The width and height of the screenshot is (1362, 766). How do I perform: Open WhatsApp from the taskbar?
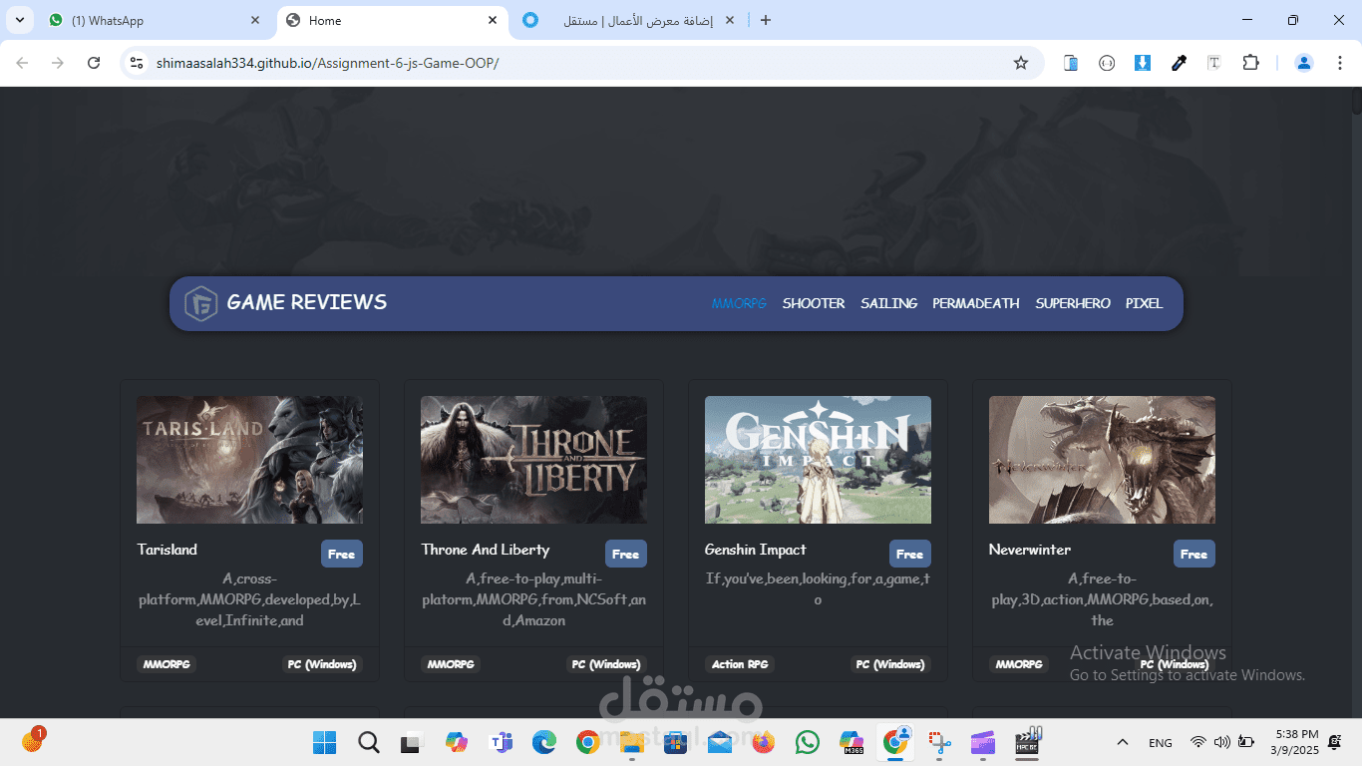(x=808, y=742)
